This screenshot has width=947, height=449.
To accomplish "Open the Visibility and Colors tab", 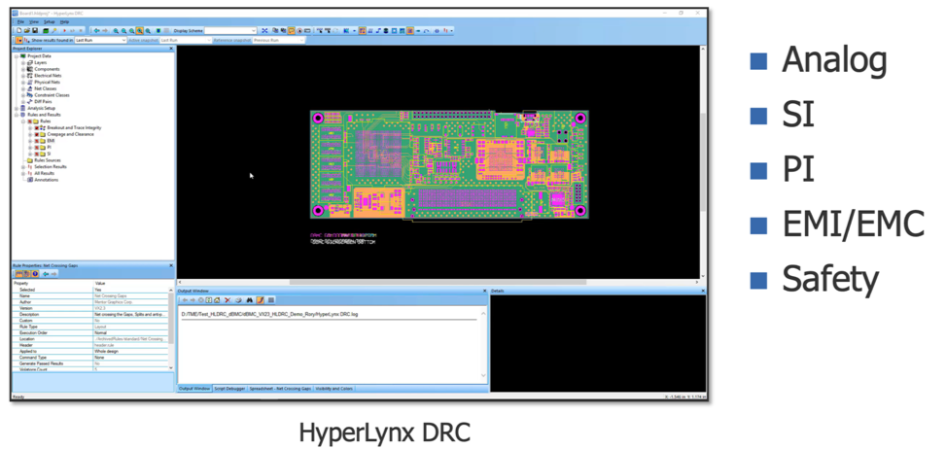I will [x=334, y=389].
